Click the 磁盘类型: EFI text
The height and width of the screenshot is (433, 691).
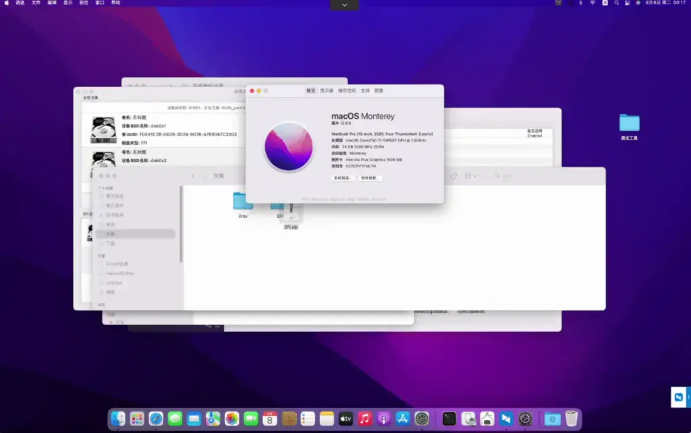(134, 143)
